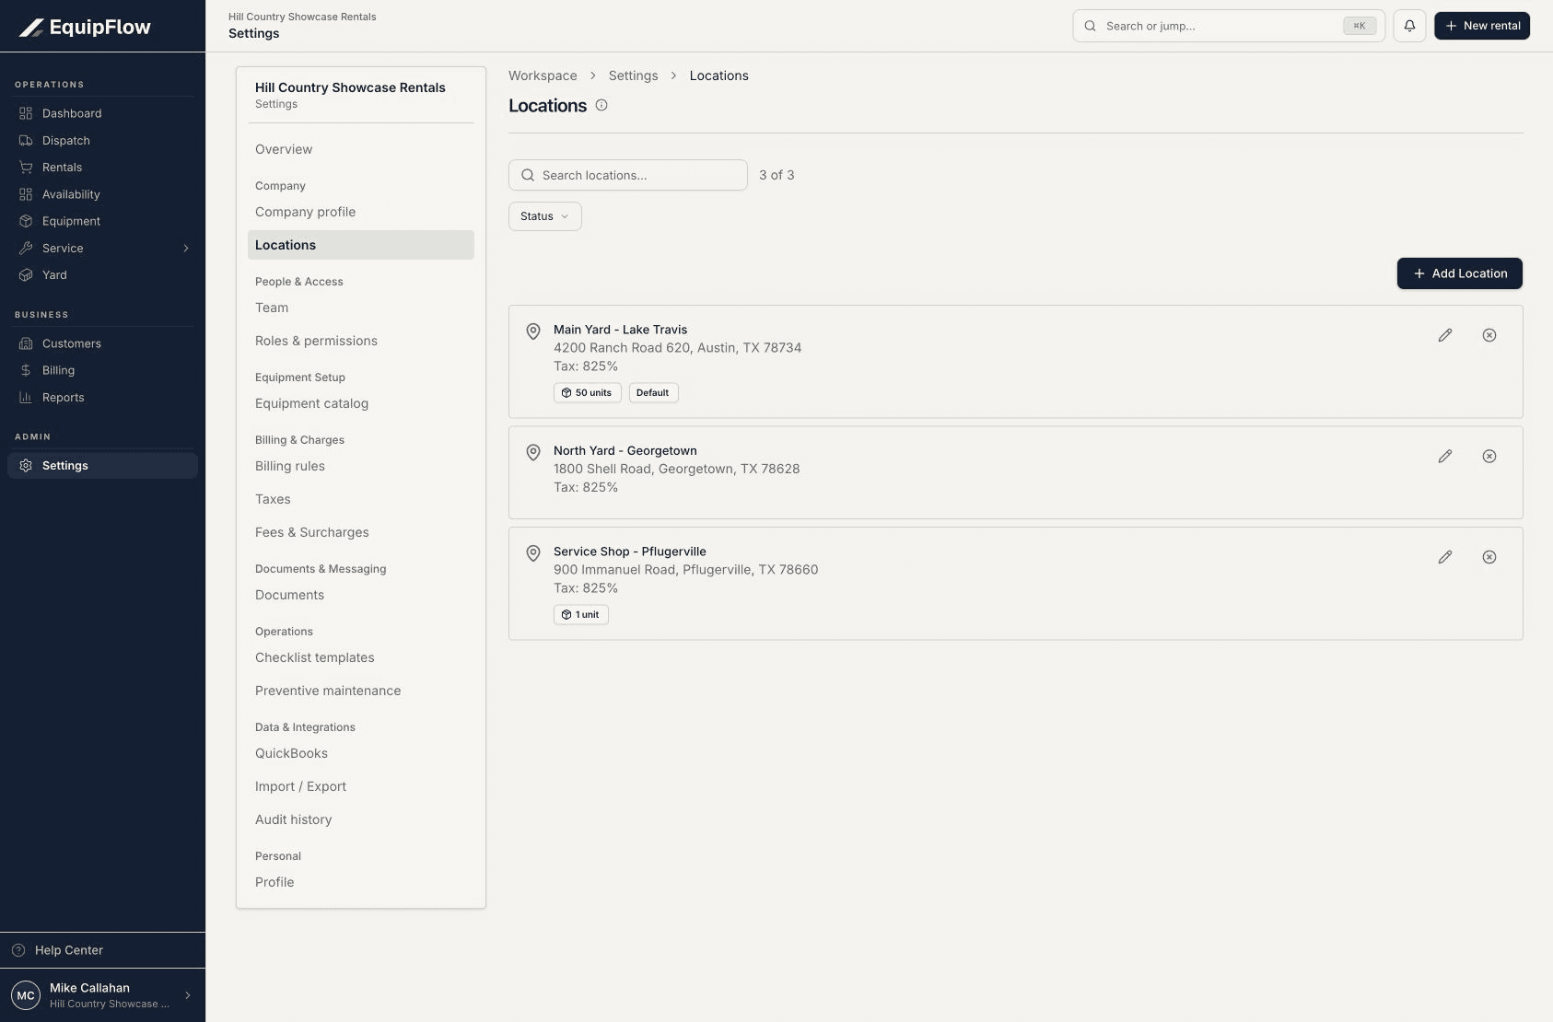Open Dashboard from the sidebar
This screenshot has width=1553, height=1022.
[x=102, y=113]
